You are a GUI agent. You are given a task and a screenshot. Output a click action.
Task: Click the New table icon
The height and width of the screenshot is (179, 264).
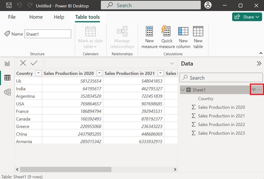(x=198, y=32)
